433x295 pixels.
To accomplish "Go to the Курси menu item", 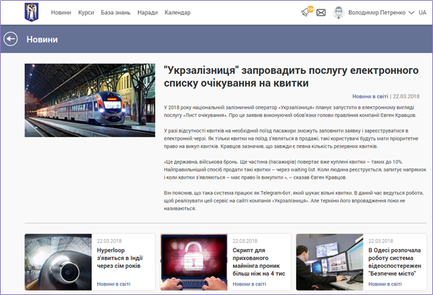I will coord(86,13).
